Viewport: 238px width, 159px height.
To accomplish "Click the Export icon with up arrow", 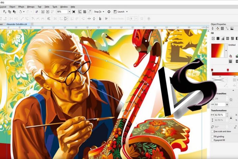I will 48,12.
